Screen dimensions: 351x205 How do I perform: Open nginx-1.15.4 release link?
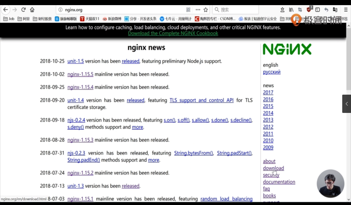point(80,87)
